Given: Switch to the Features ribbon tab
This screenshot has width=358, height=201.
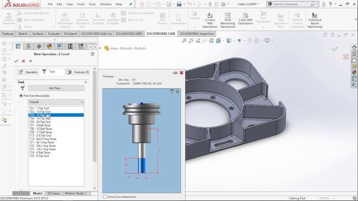Looking at the screenshot, I should 8,33.
